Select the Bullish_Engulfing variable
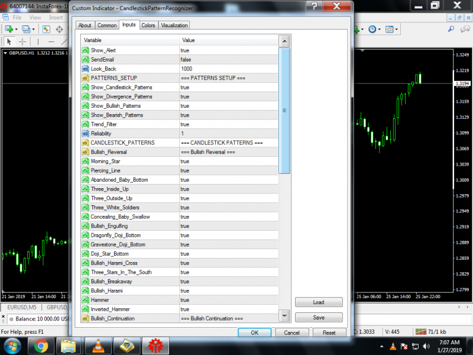The height and width of the screenshot is (355, 473). coord(109,226)
